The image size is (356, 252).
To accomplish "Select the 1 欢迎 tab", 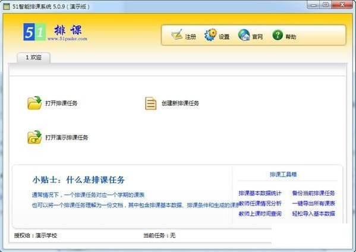I will click(x=34, y=58).
